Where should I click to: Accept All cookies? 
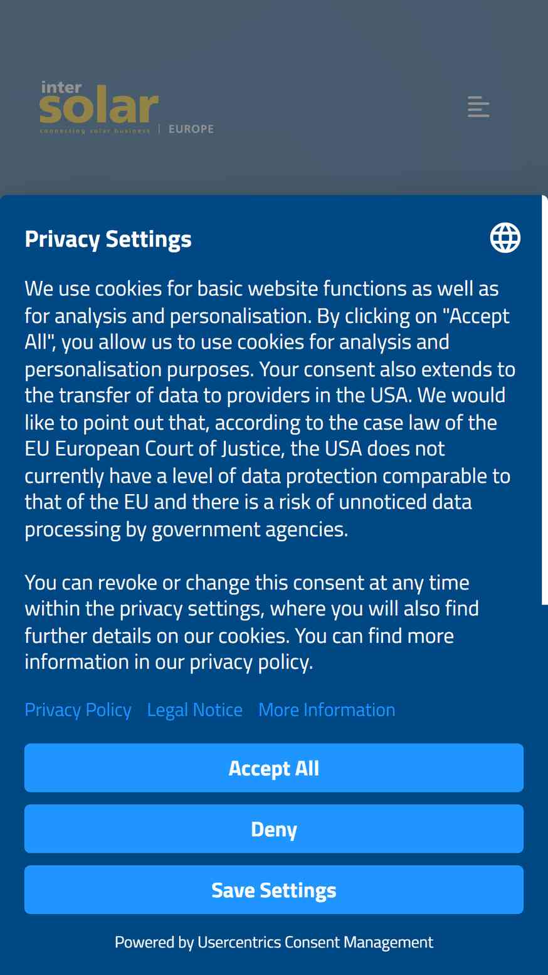point(274,767)
